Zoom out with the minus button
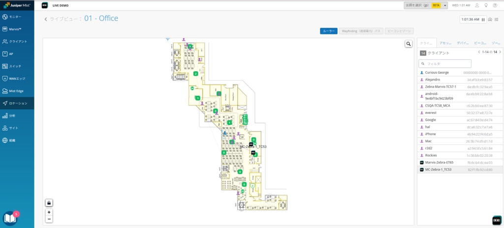 coord(49,219)
